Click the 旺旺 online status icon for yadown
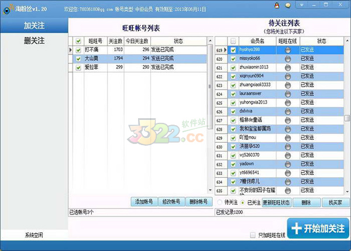This screenshot has height=251, width=351. 288,164
